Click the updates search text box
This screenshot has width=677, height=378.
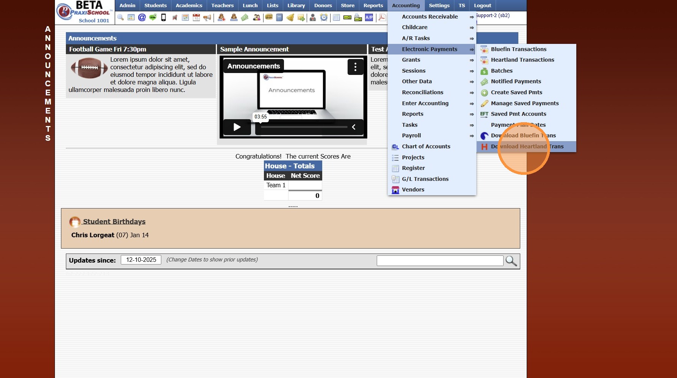point(440,261)
